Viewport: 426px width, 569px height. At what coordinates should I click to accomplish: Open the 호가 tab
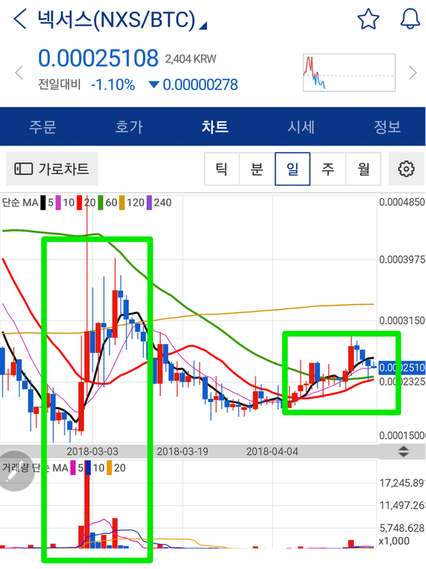coord(129,126)
